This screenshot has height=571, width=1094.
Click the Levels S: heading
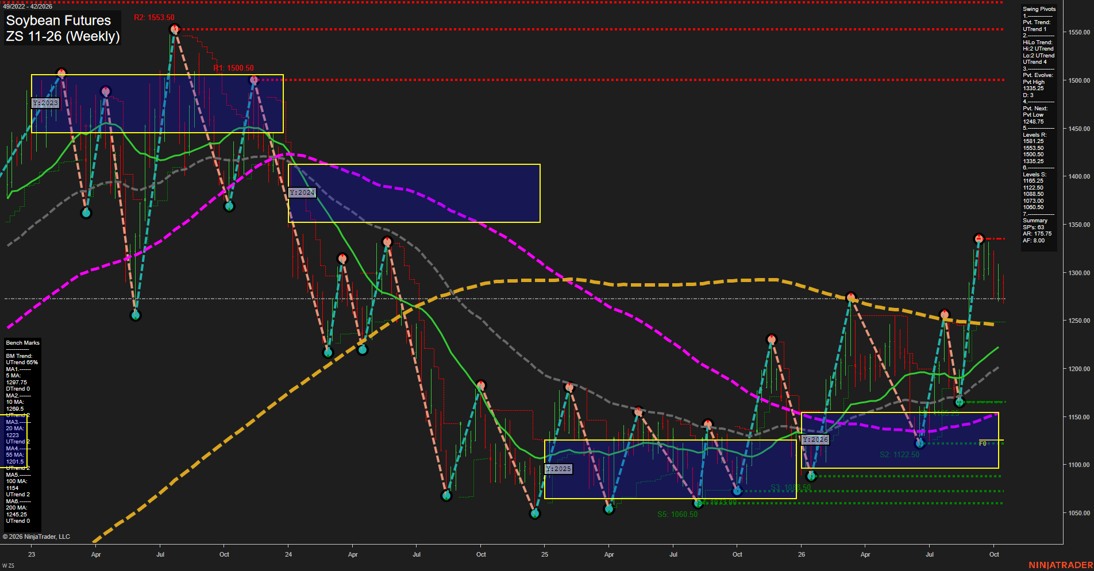click(1034, 175)
